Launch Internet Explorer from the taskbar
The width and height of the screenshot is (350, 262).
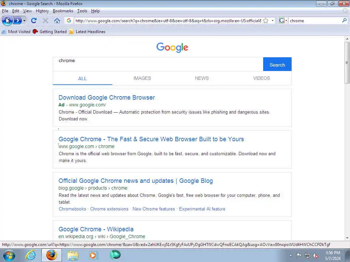pos(30,255)
